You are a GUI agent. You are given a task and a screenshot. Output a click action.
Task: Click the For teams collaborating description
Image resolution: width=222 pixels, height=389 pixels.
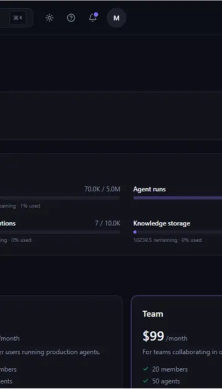coord(182,352)
